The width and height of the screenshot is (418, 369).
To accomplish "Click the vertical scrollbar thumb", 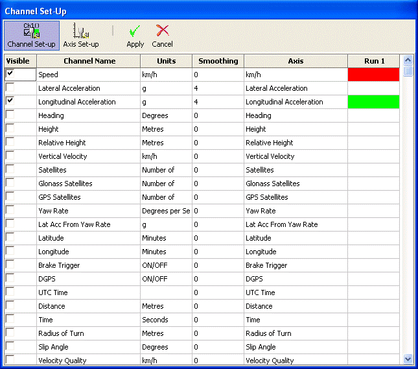I will (408, 71).
